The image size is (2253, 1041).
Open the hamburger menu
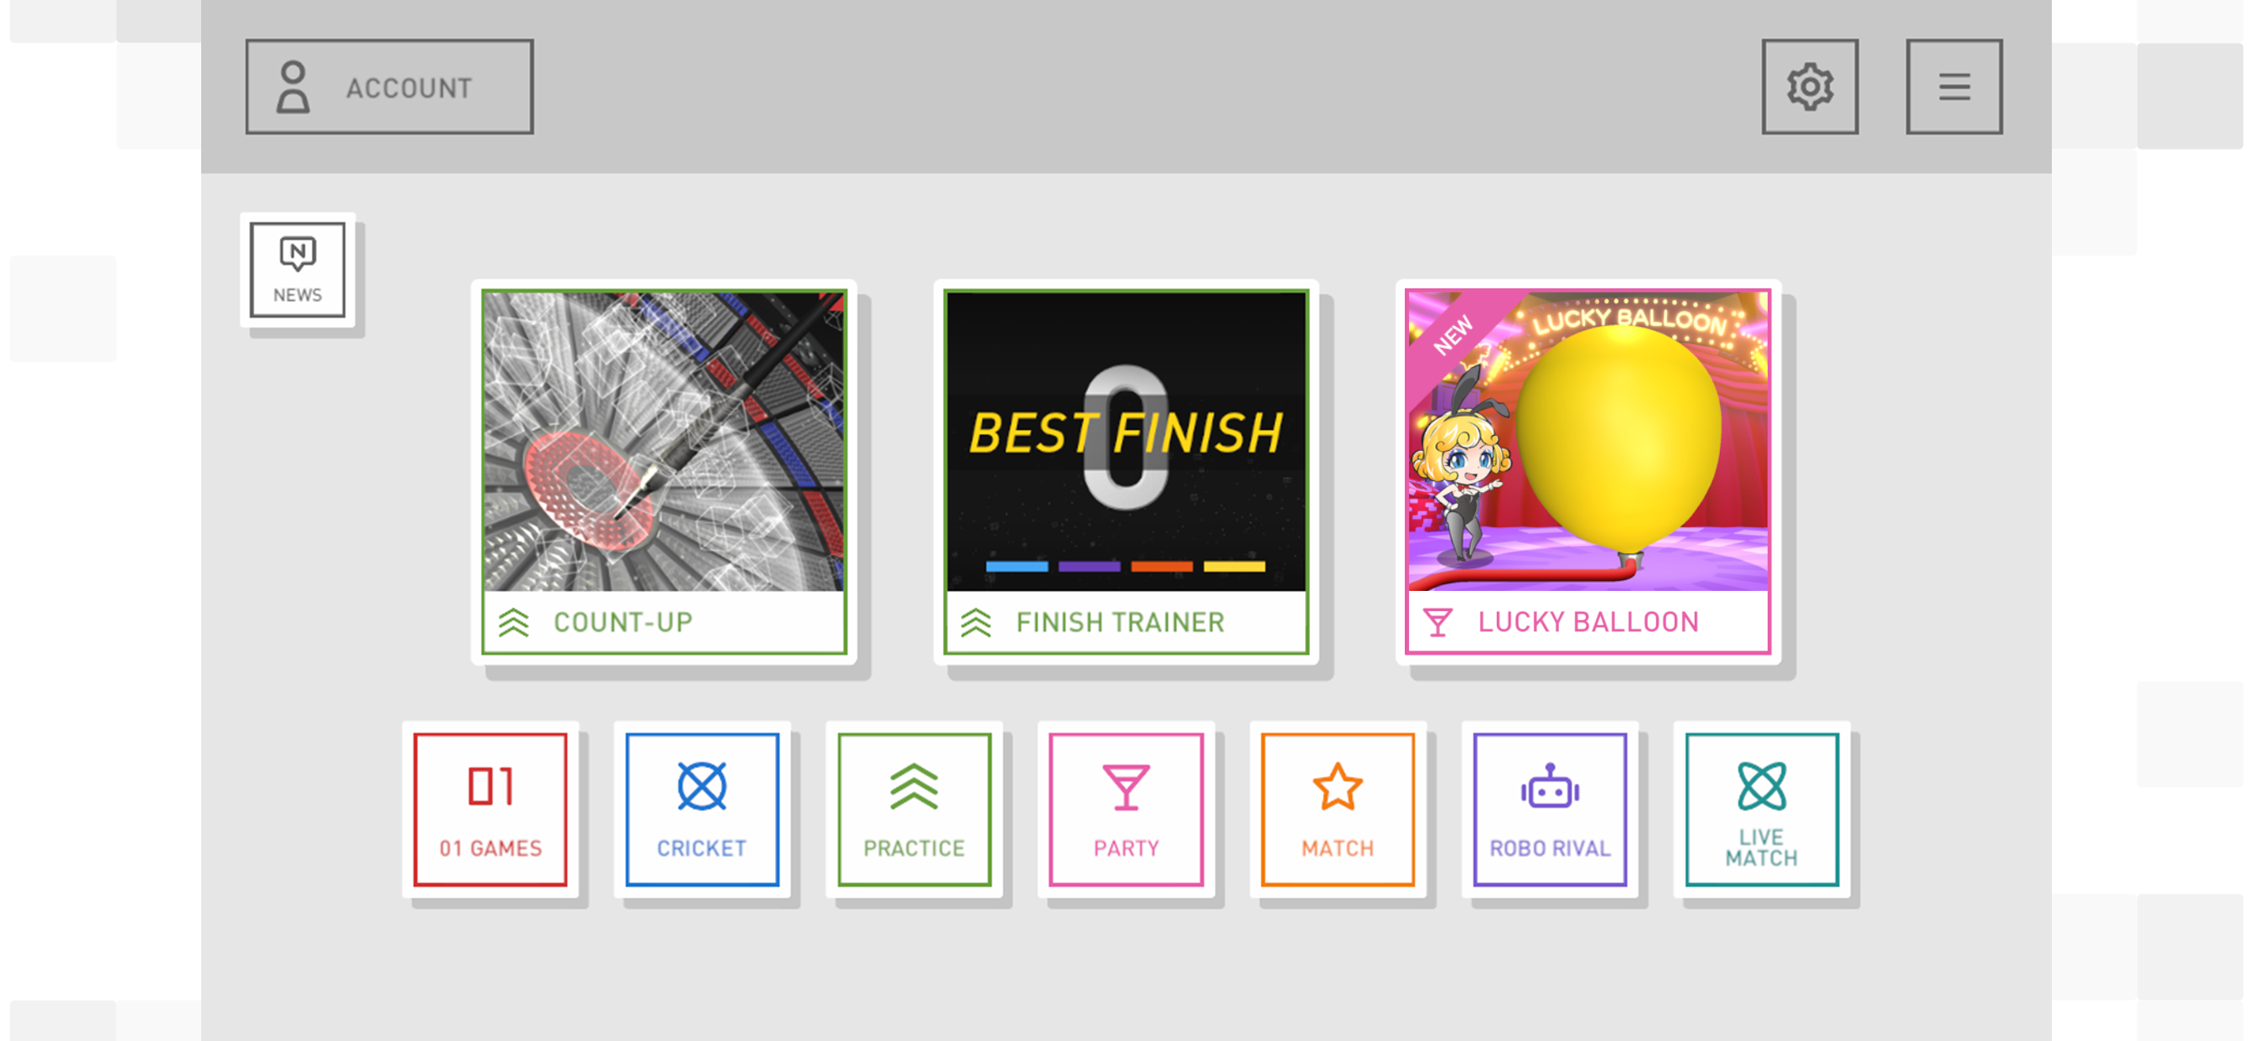click(1954, 86)
